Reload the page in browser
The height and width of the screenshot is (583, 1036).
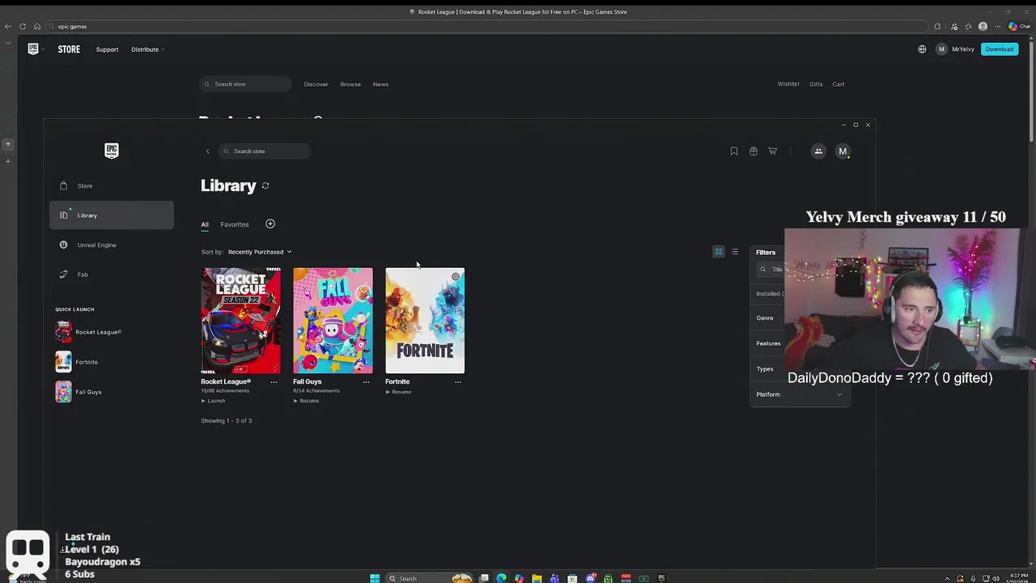pos(22,26)
